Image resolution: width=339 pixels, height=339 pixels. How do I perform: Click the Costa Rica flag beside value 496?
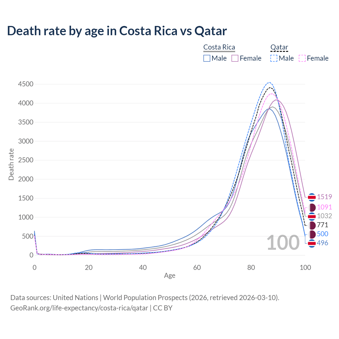pos(312,243)
